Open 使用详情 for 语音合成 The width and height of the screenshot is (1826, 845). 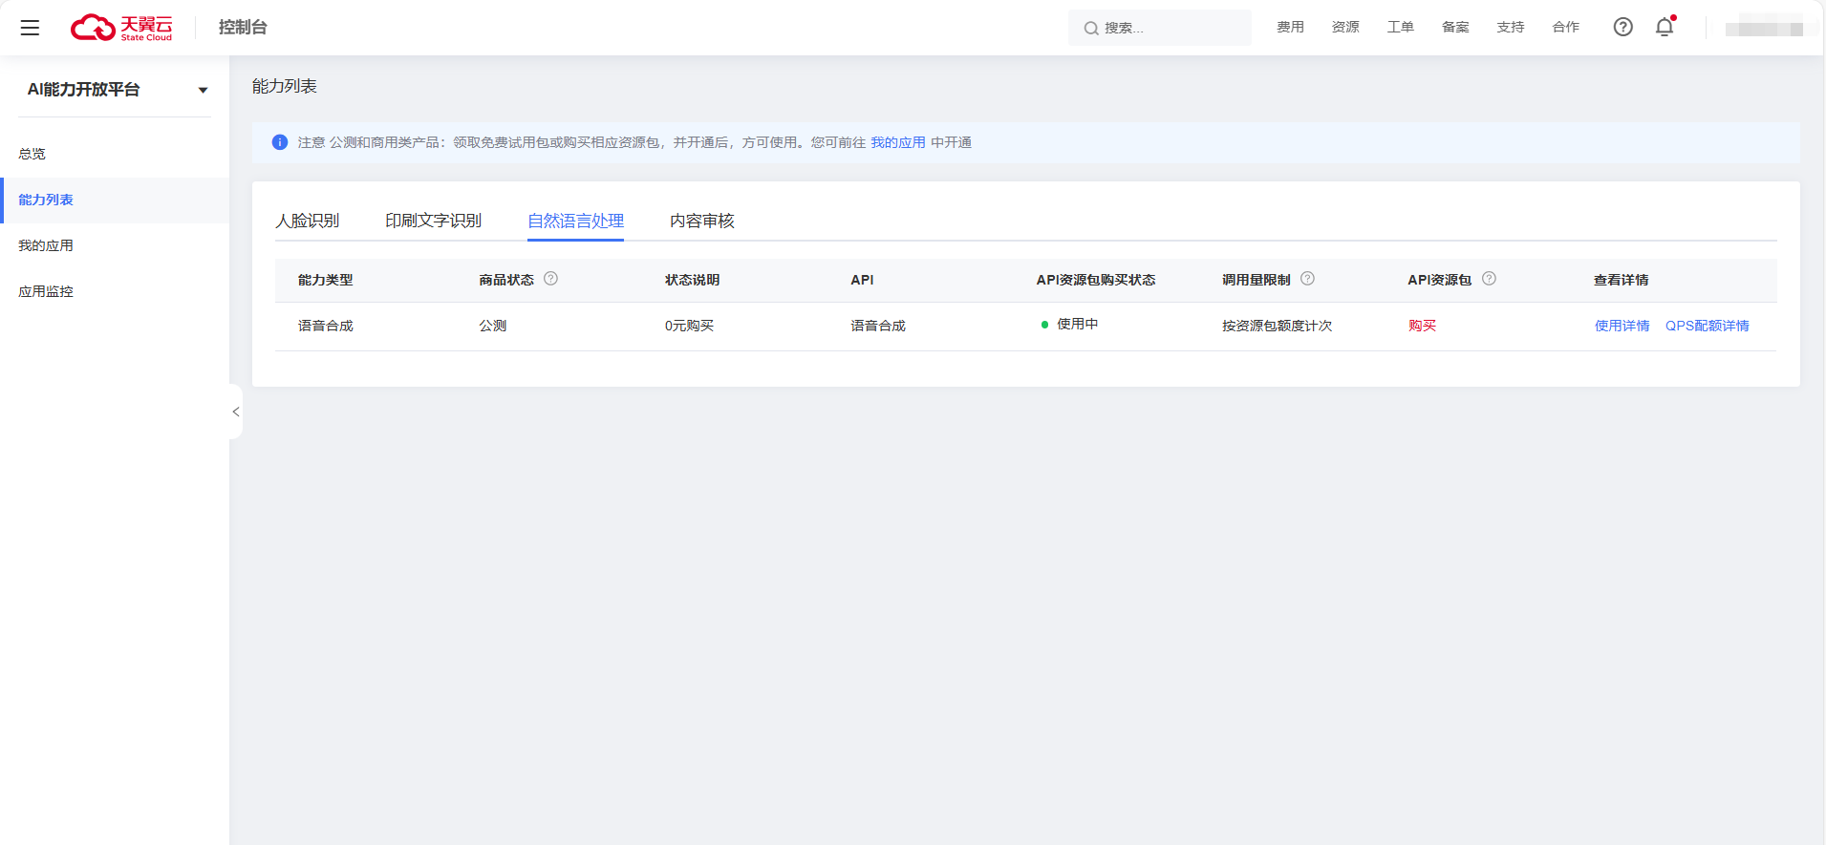tap(1622, 326)
